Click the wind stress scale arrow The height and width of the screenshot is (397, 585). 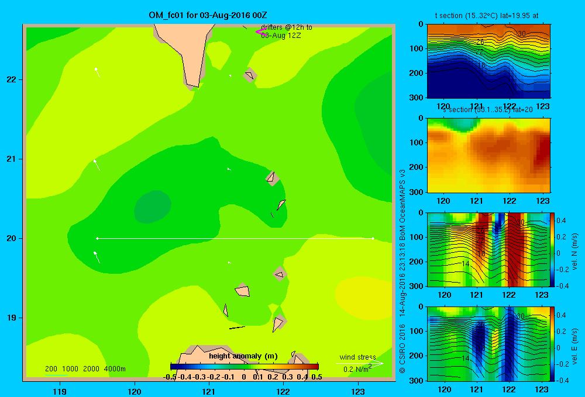pos(359,363)
